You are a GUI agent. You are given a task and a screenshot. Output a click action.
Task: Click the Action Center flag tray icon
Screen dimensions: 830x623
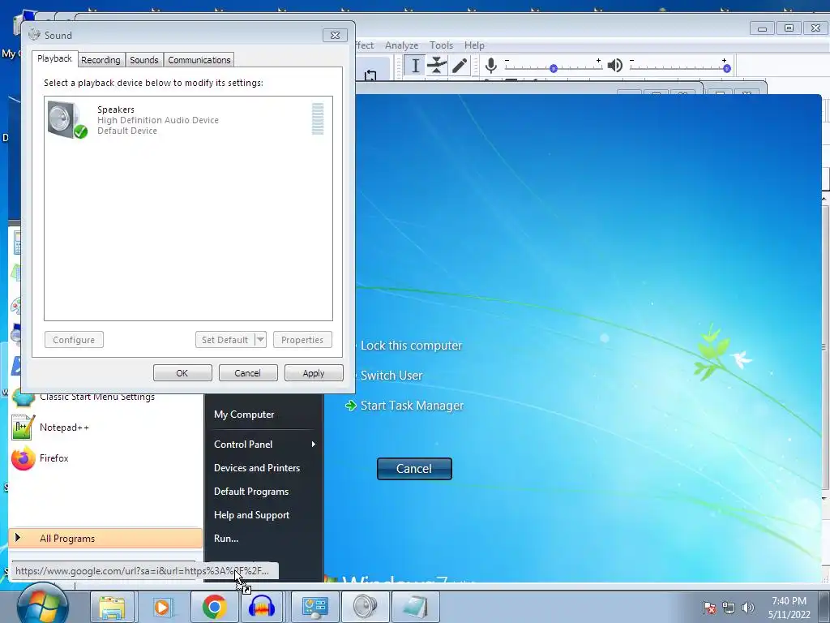tap(709, 608)
